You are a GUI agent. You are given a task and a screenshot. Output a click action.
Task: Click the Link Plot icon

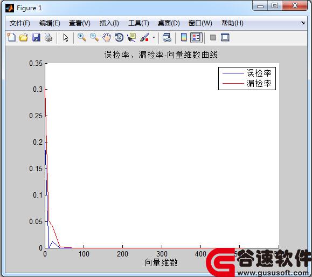pos(167,37)
